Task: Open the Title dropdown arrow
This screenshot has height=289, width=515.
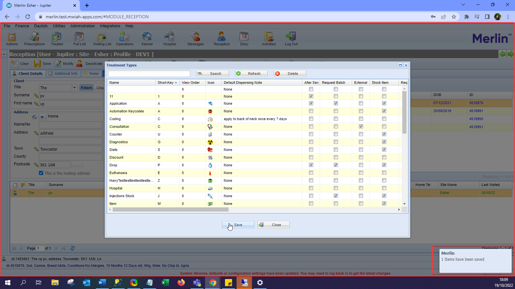Action: pyautogui.click(x=74, y=87)
